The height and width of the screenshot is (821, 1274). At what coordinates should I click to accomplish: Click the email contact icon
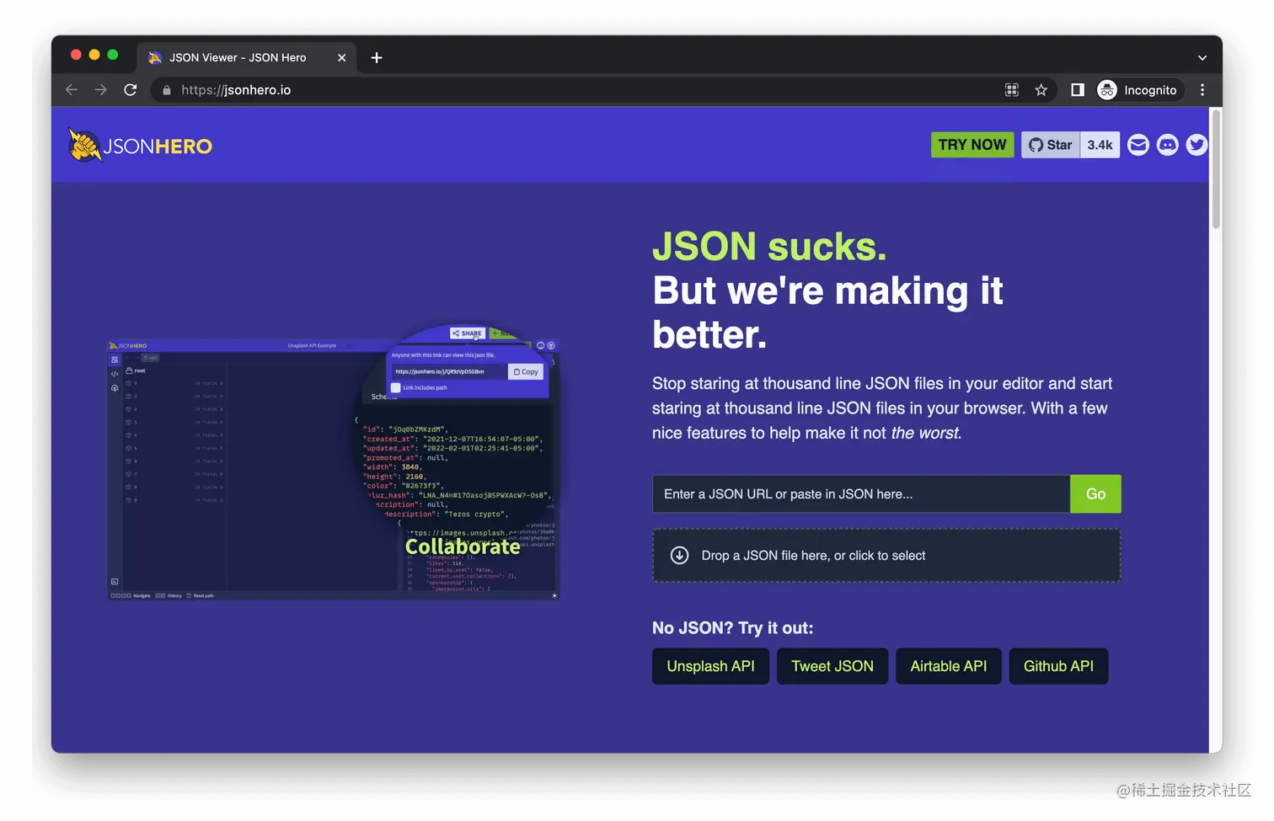tap(1137, 145)
